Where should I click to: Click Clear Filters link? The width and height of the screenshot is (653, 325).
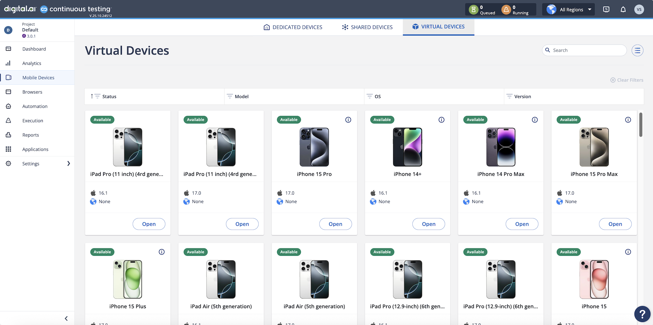click(x=627, y=80)
